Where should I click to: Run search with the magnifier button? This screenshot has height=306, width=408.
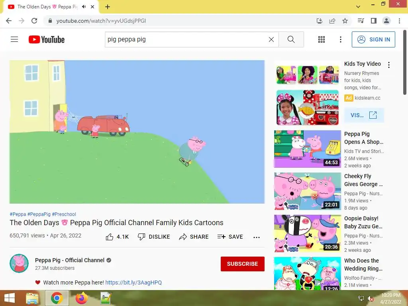[x=291, y=39]
